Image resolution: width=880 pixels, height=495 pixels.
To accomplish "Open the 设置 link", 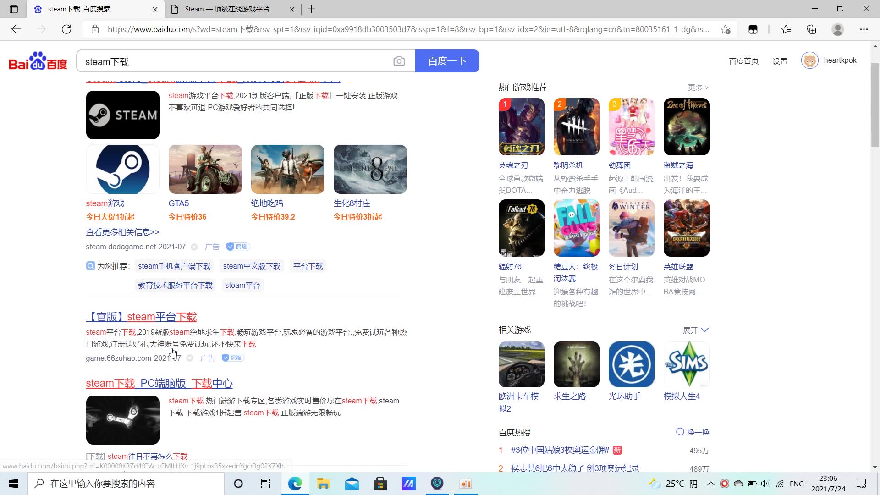I will (x=780, y=61).
